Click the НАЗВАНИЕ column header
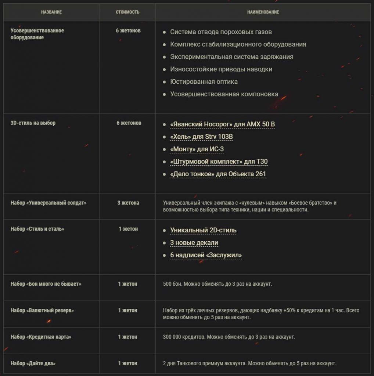This screenshot has width=374, height=376. 51,12
